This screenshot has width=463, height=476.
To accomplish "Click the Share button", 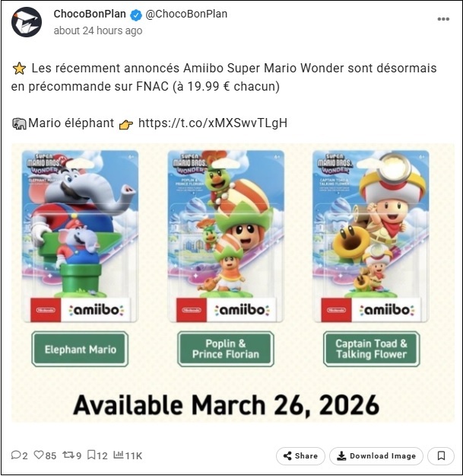I will pyautogui.click(x=300, y=456).
